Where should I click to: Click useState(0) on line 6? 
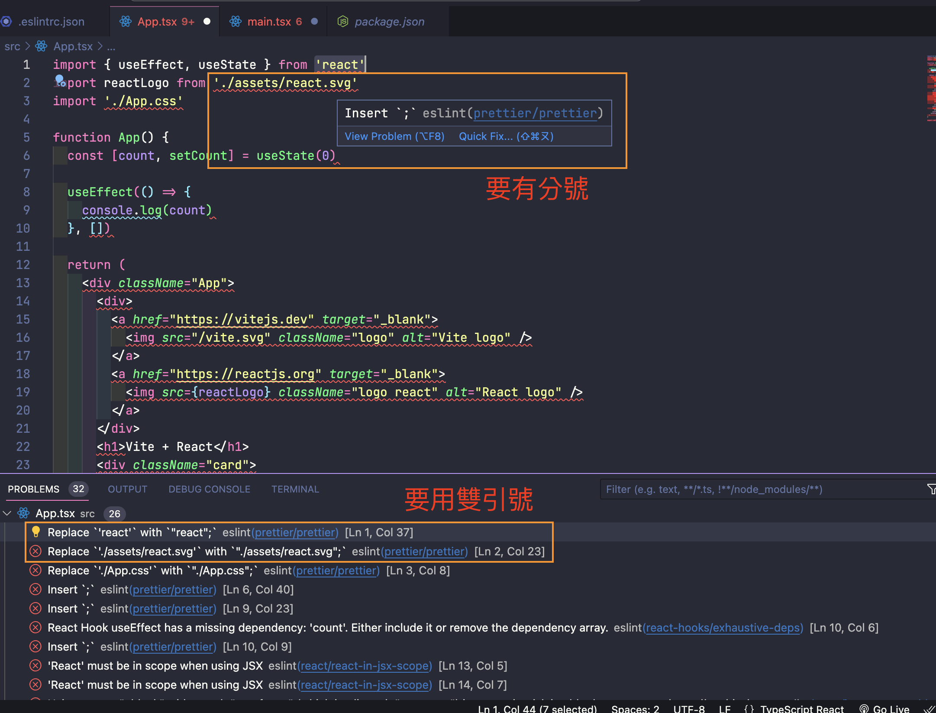point(296,156)
